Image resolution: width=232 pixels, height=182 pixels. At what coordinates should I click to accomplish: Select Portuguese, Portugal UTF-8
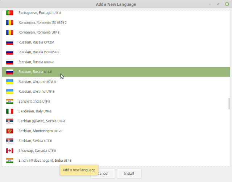[116, 13]
